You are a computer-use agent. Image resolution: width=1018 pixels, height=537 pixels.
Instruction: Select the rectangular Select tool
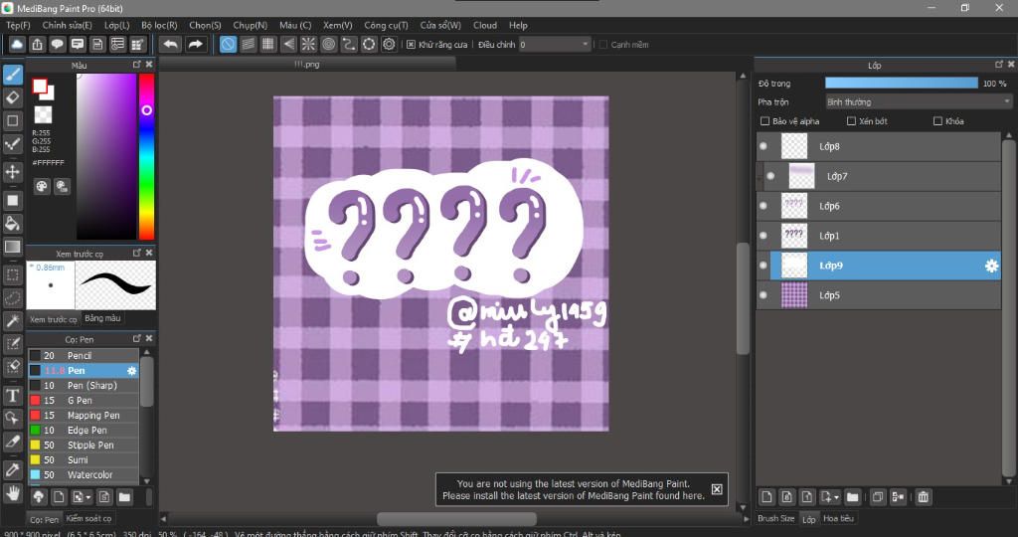[12, 274]
